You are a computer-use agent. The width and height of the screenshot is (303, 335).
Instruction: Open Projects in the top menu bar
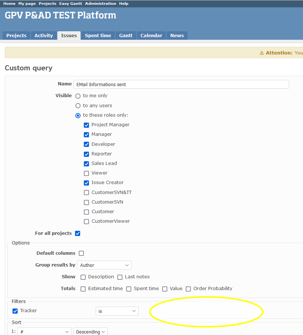click(47, 3)
